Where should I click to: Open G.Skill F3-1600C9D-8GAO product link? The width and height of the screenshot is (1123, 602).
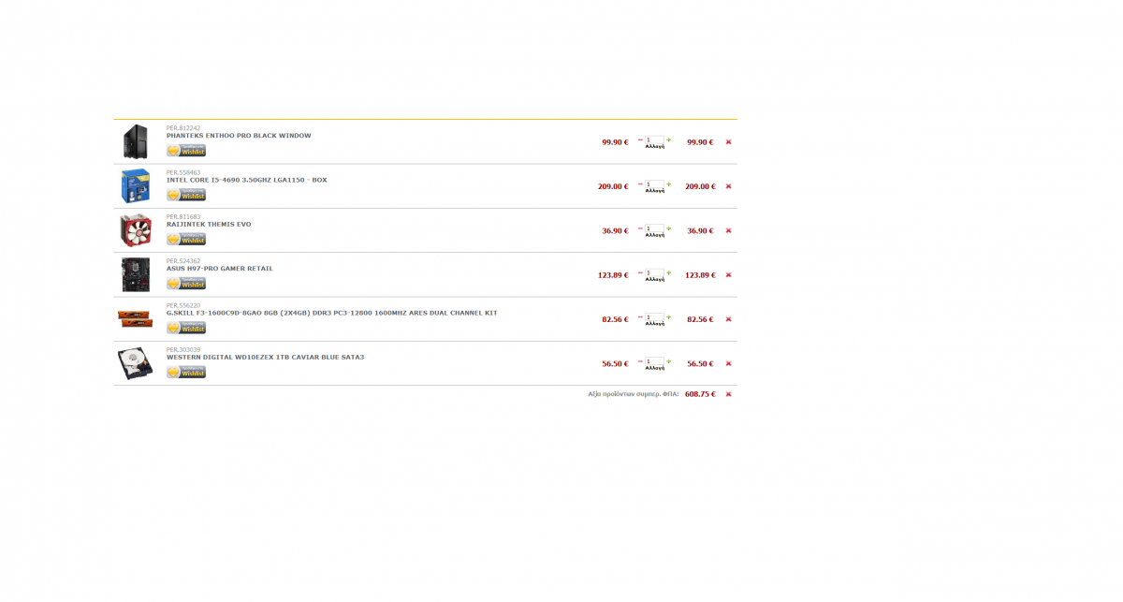click(x=332, y=313)
